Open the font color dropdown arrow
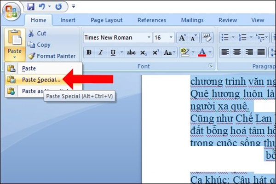Screen dimensions: 276x184 coord(210,52)
